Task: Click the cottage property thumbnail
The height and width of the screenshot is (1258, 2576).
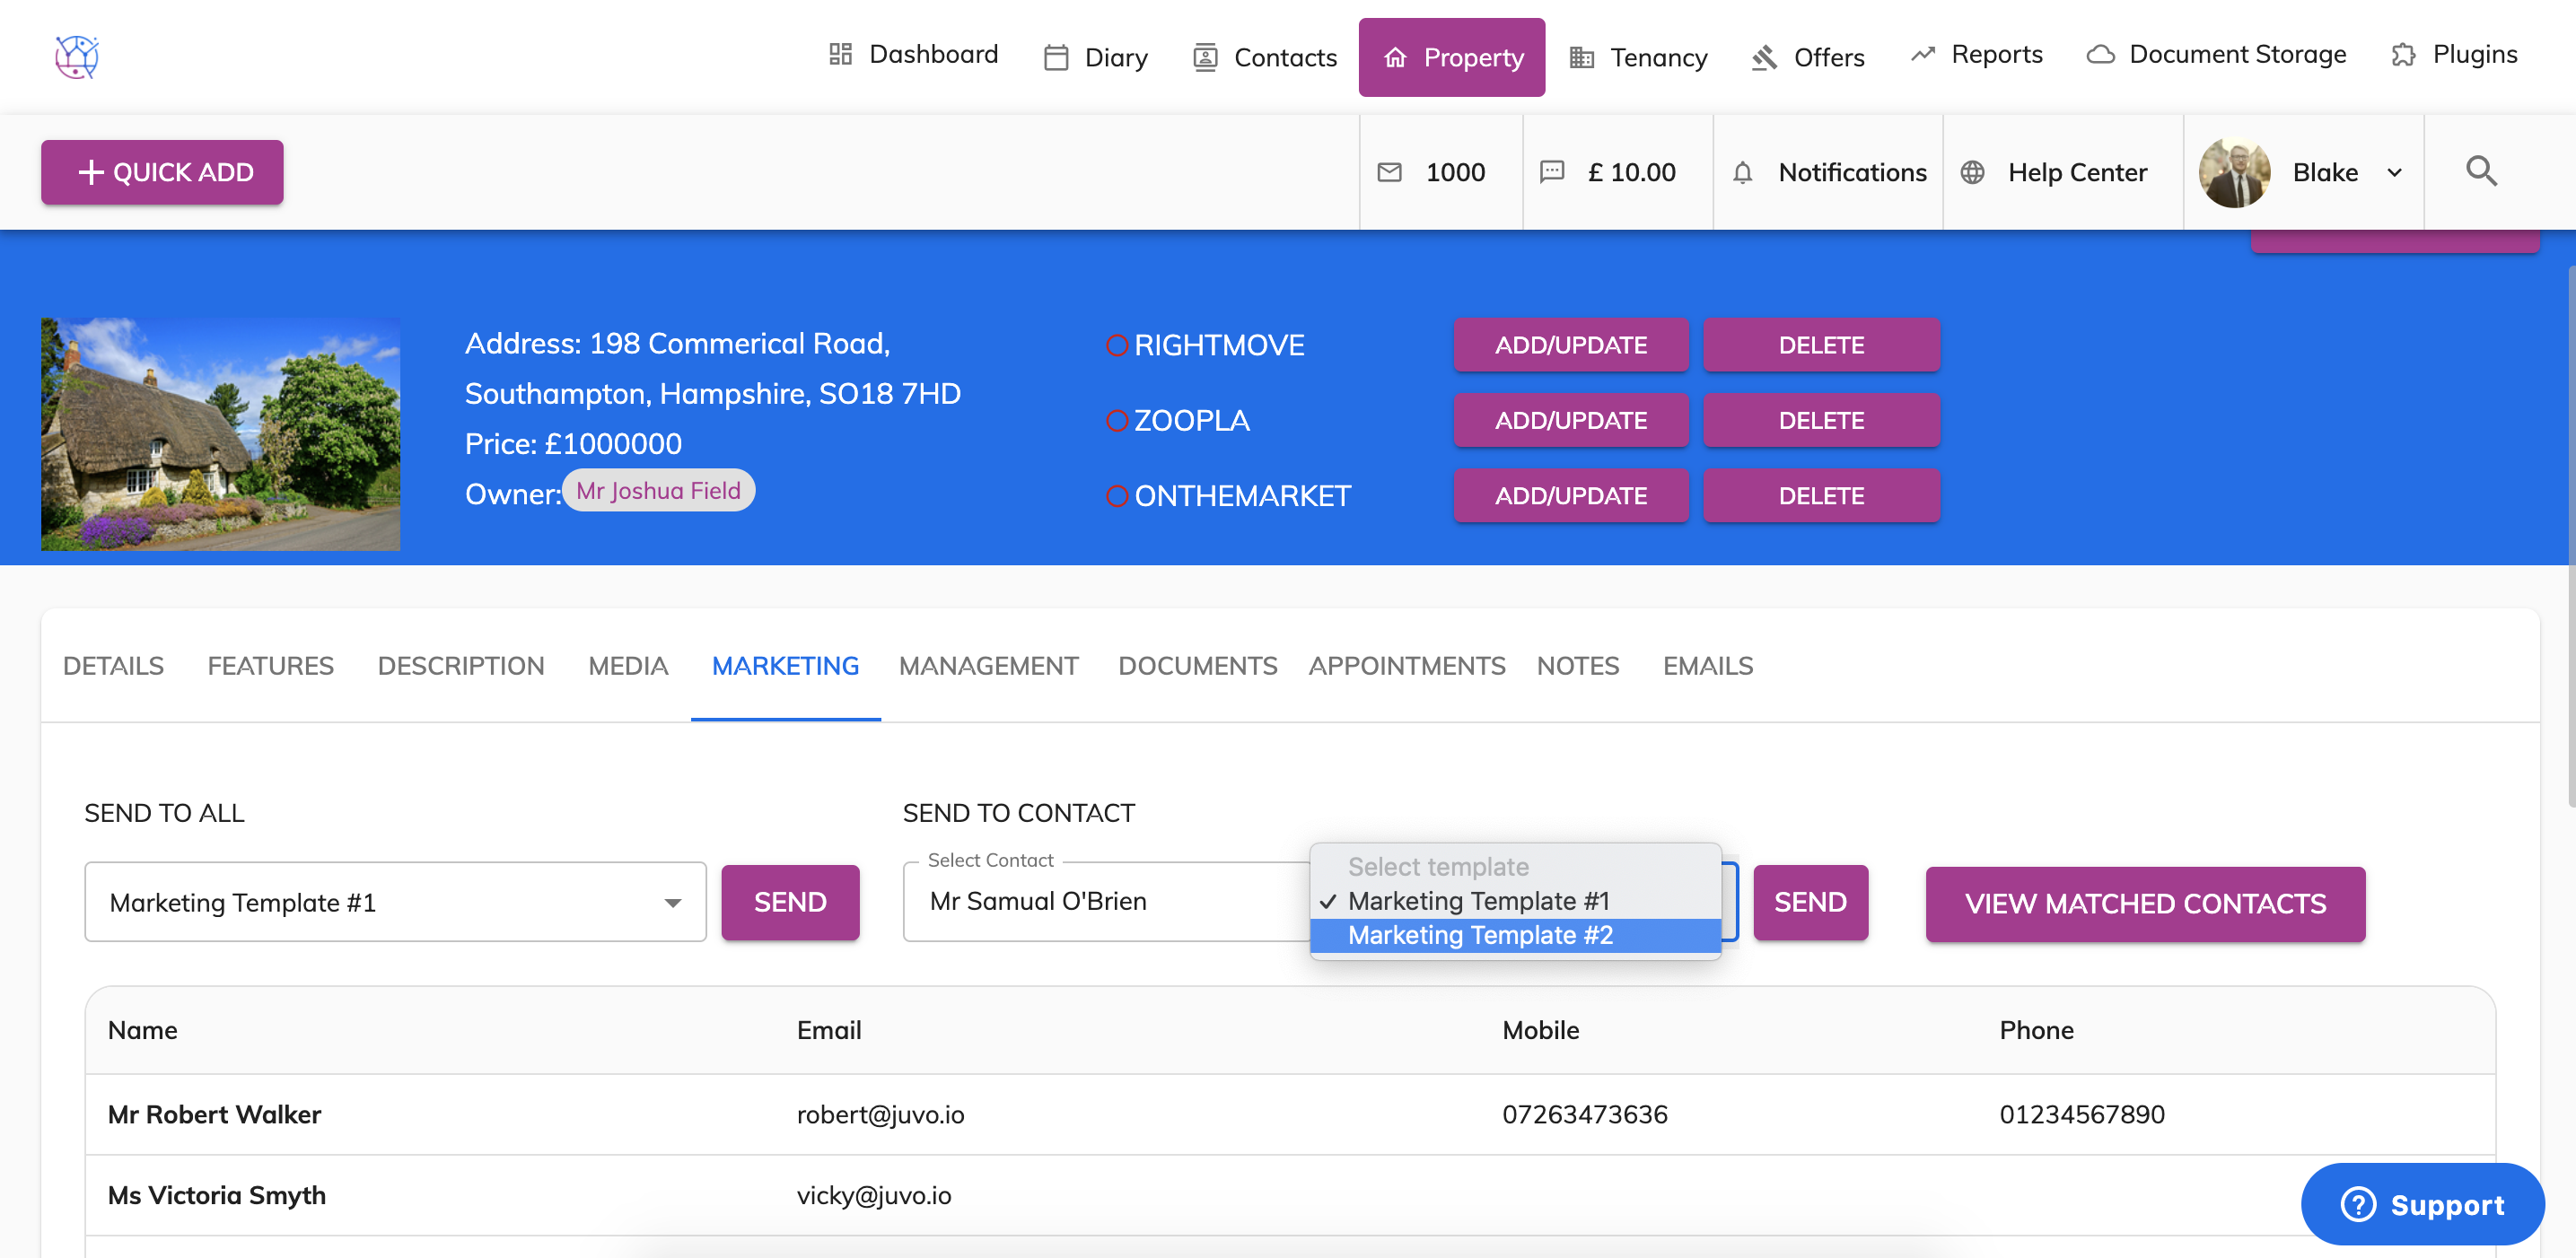Action: tap(220, 433)
